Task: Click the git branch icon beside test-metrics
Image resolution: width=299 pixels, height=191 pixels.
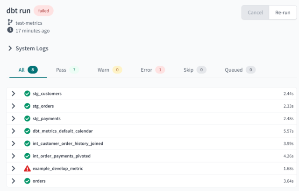Action: [x=10, y=22]
